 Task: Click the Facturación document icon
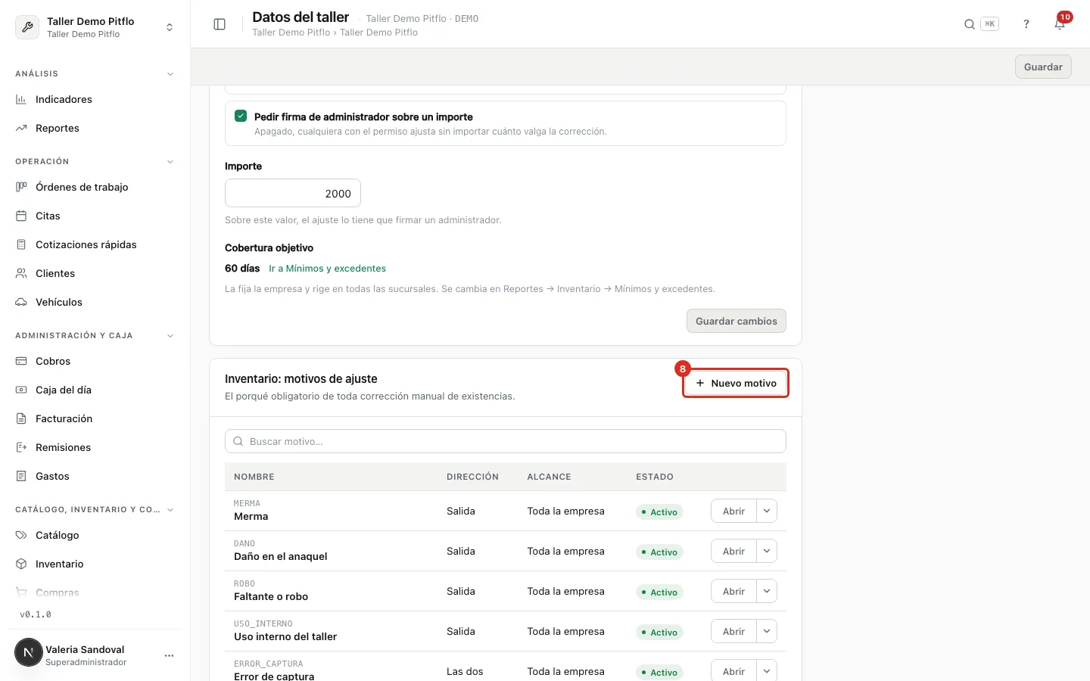(x=21, y=418)
